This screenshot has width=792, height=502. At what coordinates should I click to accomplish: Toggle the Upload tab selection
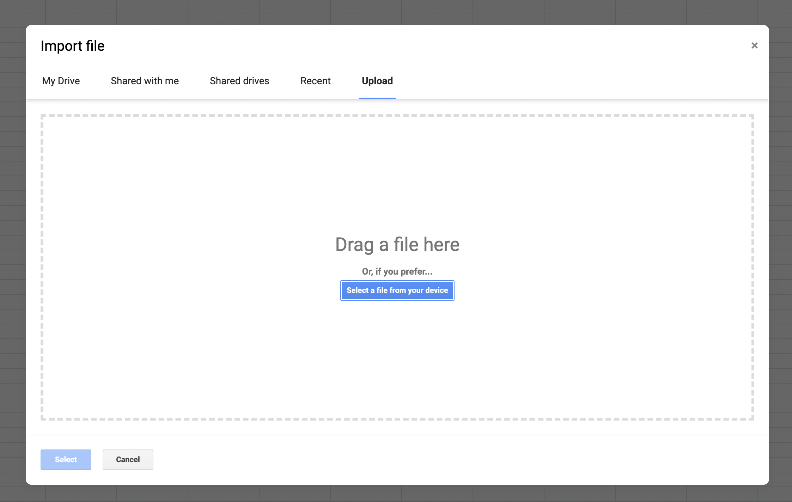(x=378, y=81)
